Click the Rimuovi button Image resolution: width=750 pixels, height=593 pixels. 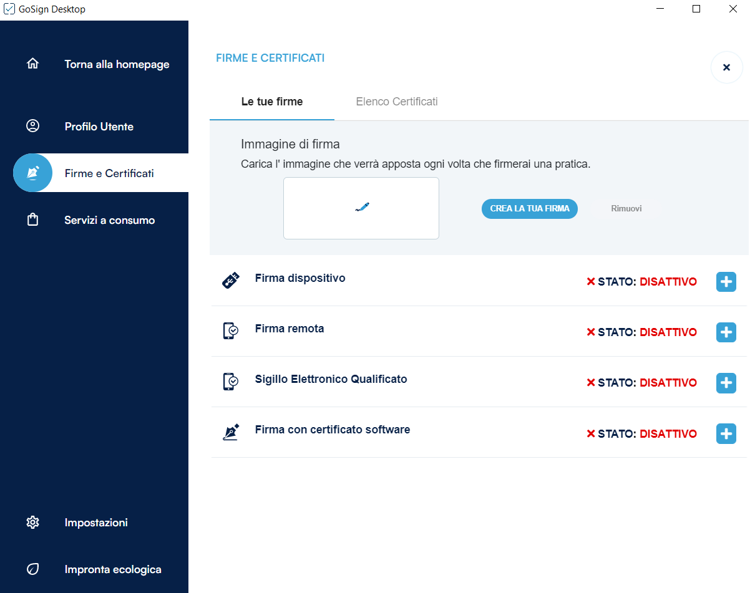626,209
